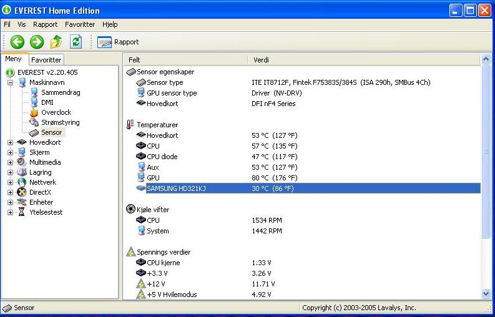The width and height of the screenshot is (495, 317).
Task: Click the Overclock flame icon
Action: point(34,112)
